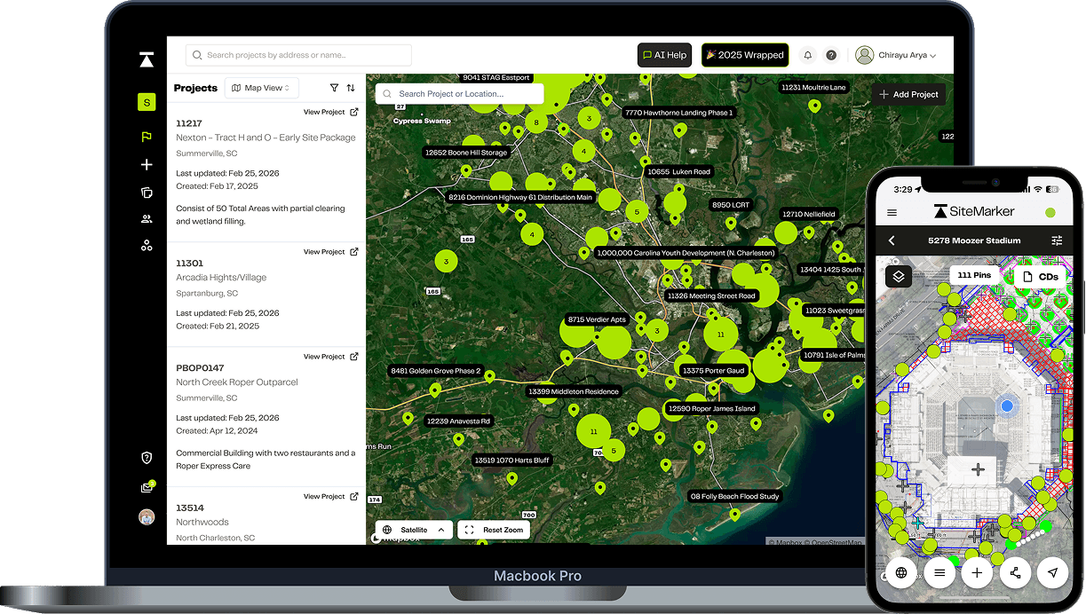Select the flag projects icon in the sidebar
1086x614 pixels.
147,137
